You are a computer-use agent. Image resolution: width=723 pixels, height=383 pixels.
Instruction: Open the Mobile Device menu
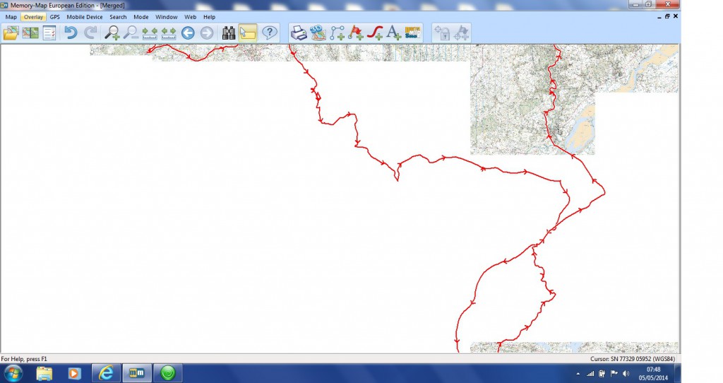pos(85,16)
